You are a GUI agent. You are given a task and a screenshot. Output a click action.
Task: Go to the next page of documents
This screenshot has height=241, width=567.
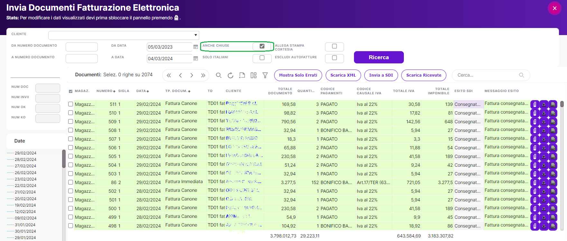(x=192, y=75)
